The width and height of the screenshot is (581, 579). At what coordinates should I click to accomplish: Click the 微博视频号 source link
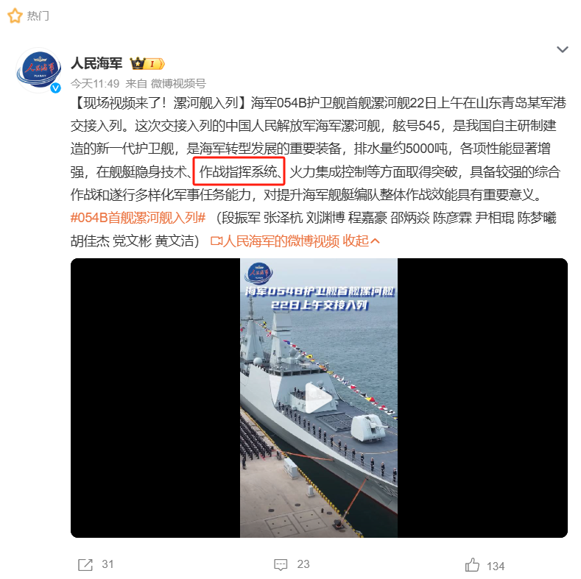coord(178,84)
